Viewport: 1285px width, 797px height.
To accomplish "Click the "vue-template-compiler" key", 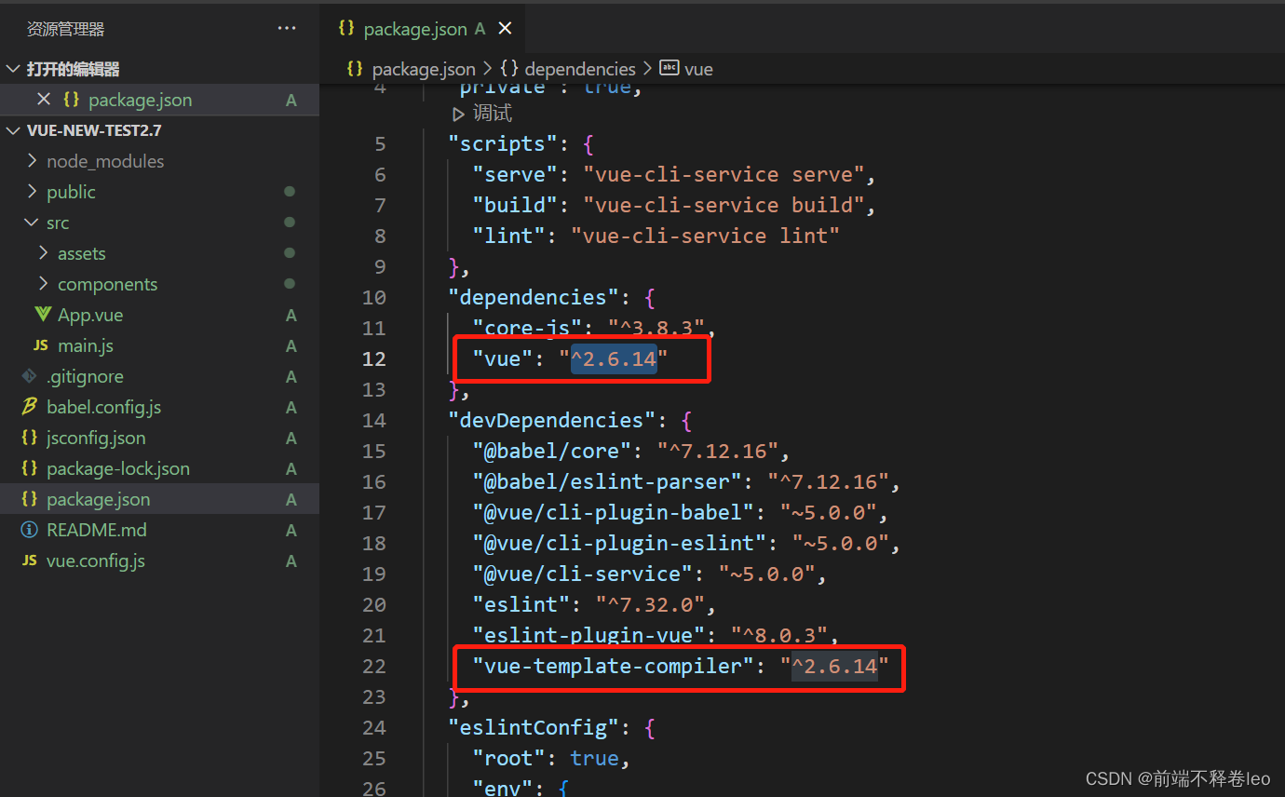I will point(615,666).
